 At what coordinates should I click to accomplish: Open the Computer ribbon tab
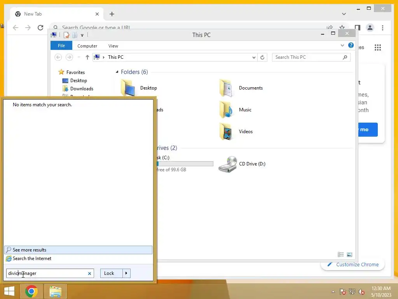[87, 46]
